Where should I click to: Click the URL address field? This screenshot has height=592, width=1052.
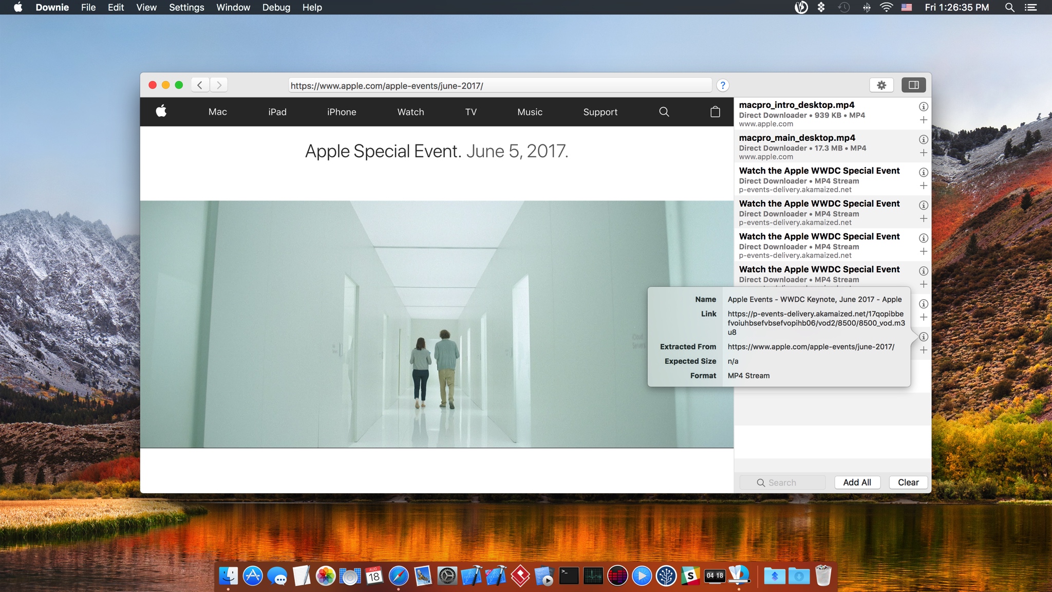click(x=500, y=85)
